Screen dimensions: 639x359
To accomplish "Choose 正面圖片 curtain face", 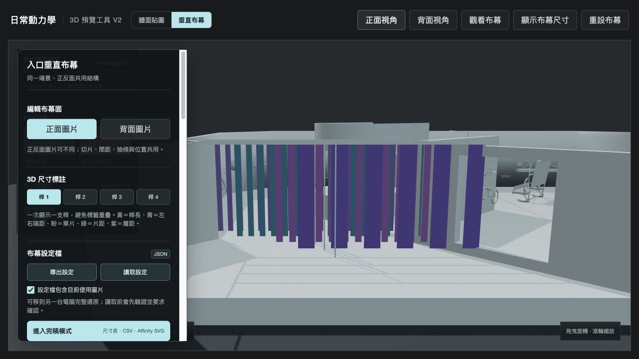I will point(62,129).
